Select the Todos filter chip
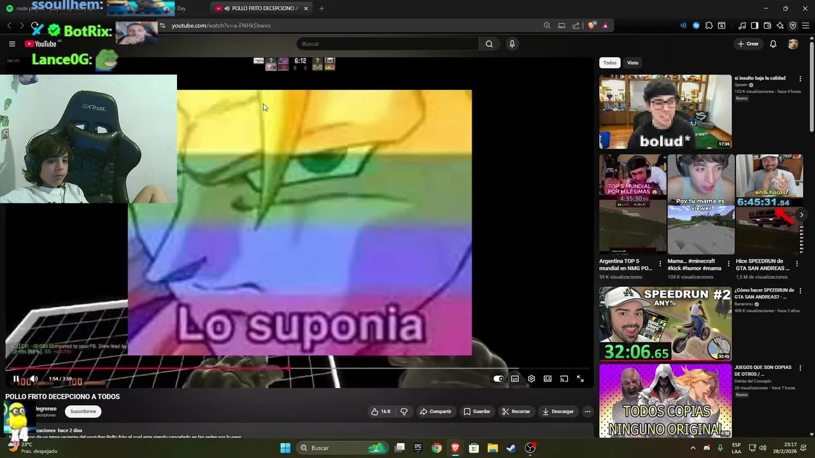This screenshot has width=815, height=458. tap(610, 63)
